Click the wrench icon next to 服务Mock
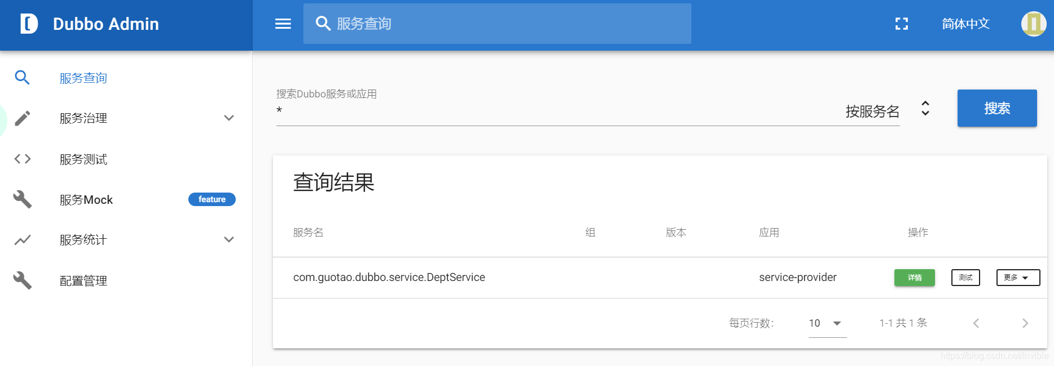Screen dimensions: 1054x366 pyautogui.click(x=23, y=199)
